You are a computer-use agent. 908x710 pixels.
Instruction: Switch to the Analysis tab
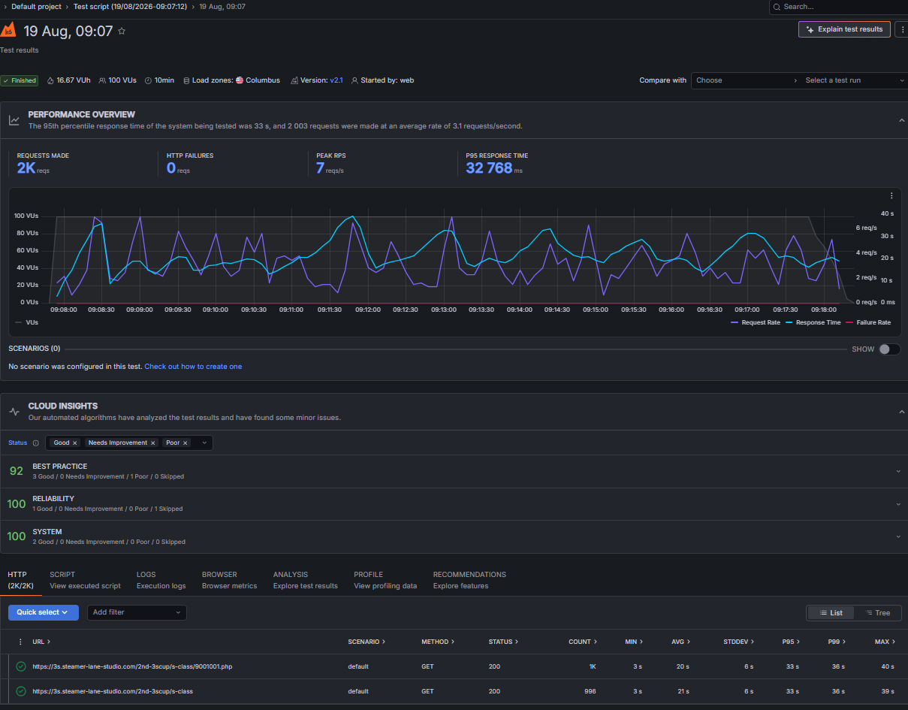pyautogui.click(x=306, y=579)
